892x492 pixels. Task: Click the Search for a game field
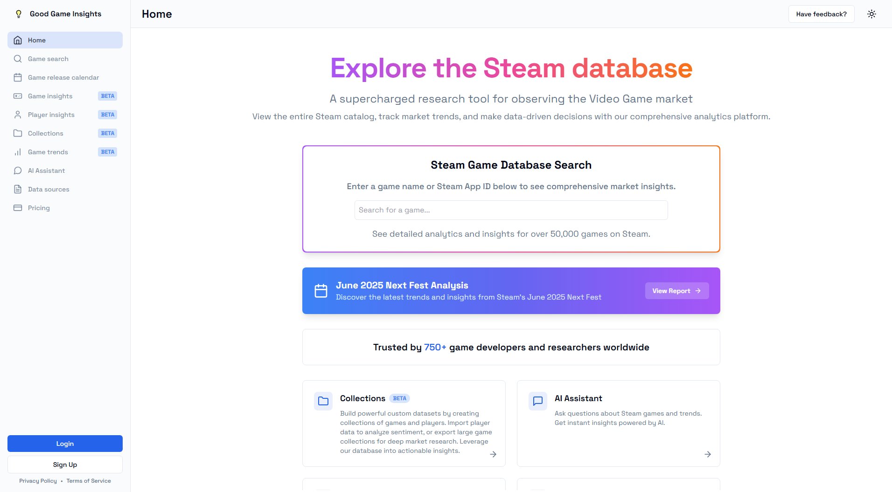click(511, 210)
